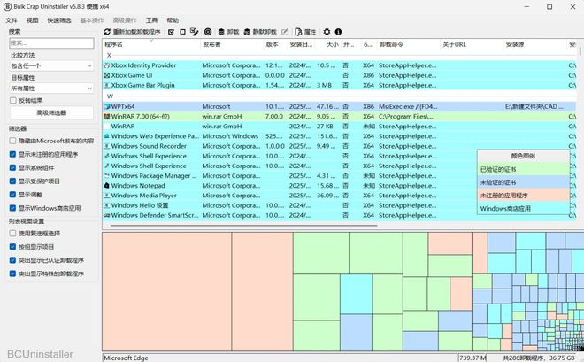Sort by the 安装源 column header
Viewport: 584px width, 362px height.
[534, 44]
